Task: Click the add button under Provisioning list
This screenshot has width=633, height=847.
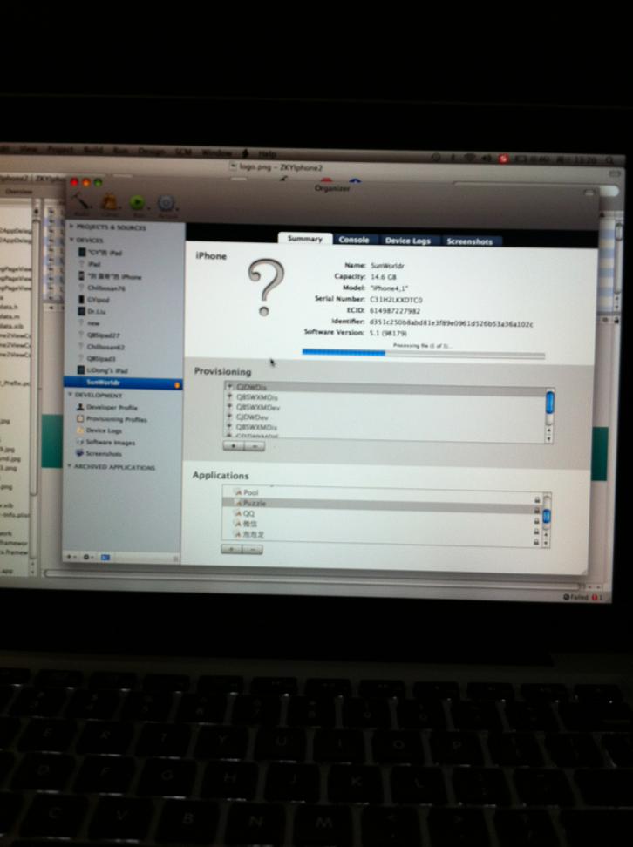Action: click(231, 445)
